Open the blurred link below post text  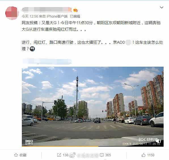coord(47,62)
